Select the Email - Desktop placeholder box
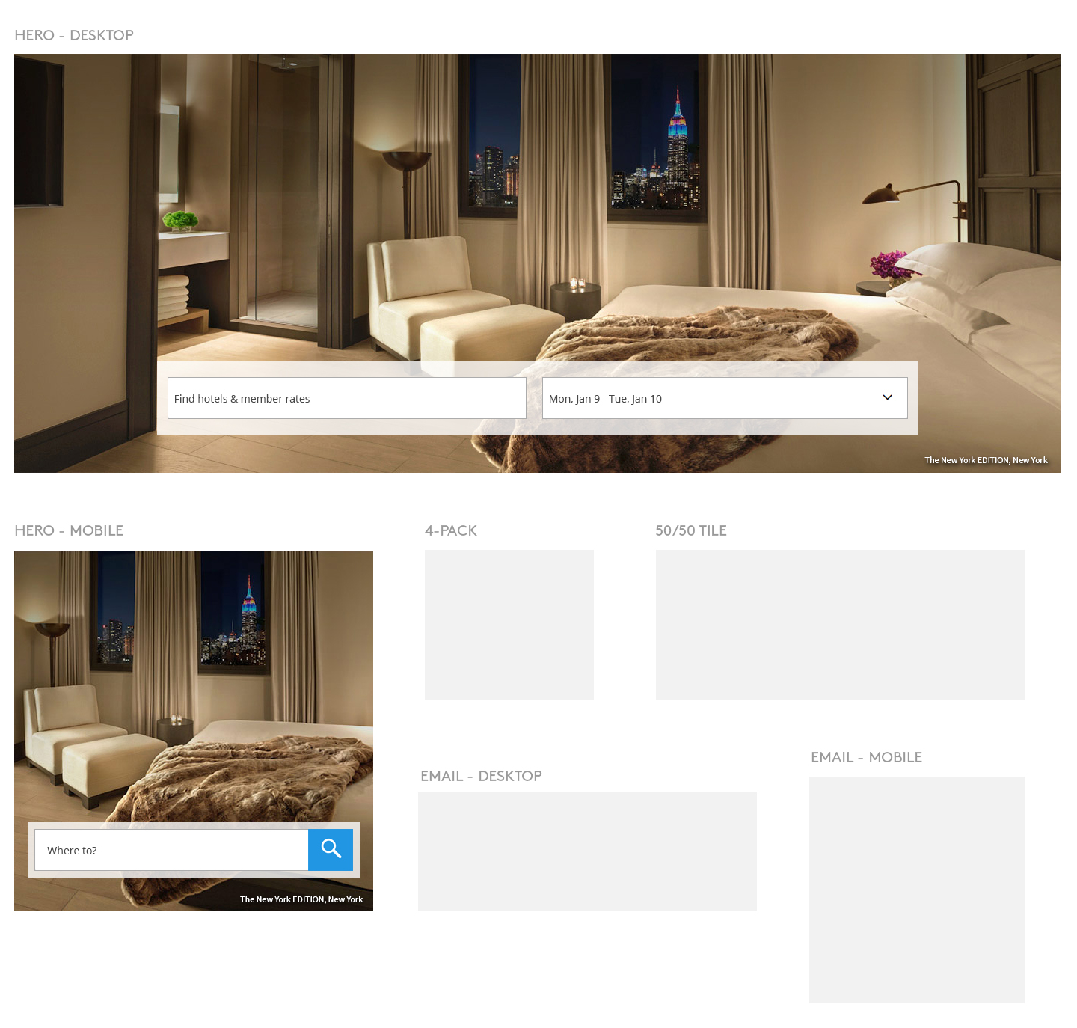Viewport: 1077px width, 1028px height. click(x=587, y=851)
